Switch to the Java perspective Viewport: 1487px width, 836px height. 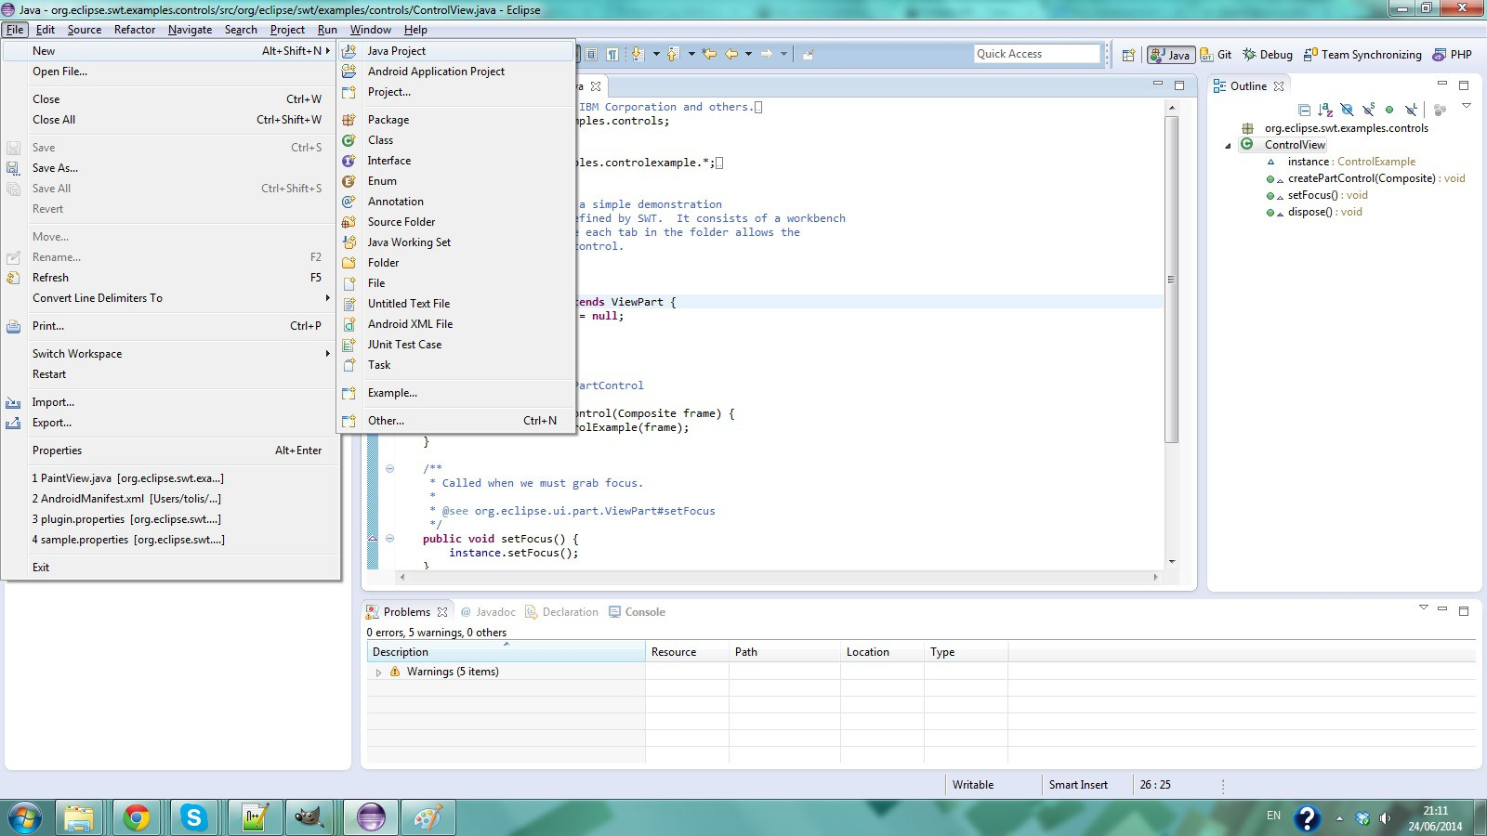point(1170,55)
